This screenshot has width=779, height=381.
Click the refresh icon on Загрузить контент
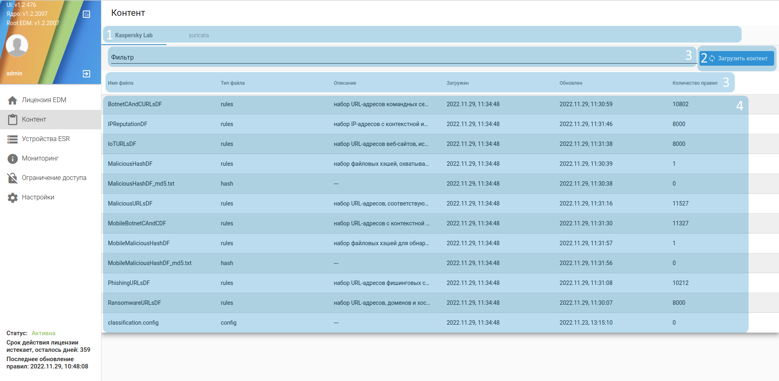click(x=712, y=58)
